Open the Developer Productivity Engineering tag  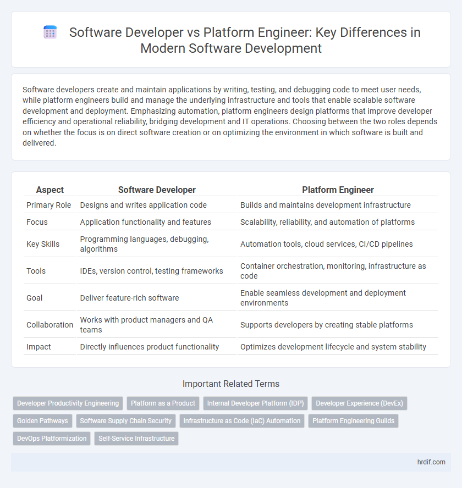[68, 403]
